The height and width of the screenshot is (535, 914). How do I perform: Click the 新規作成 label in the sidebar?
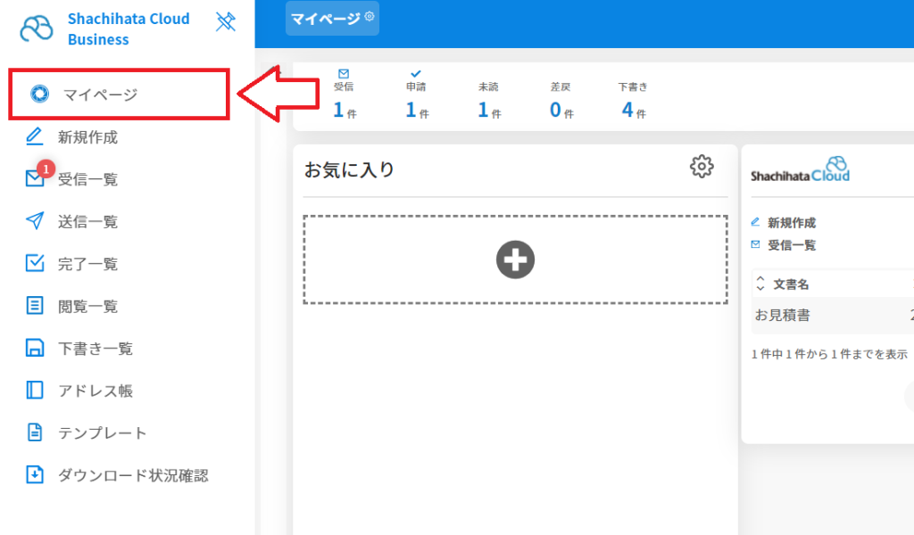click(x=87, y=137)
